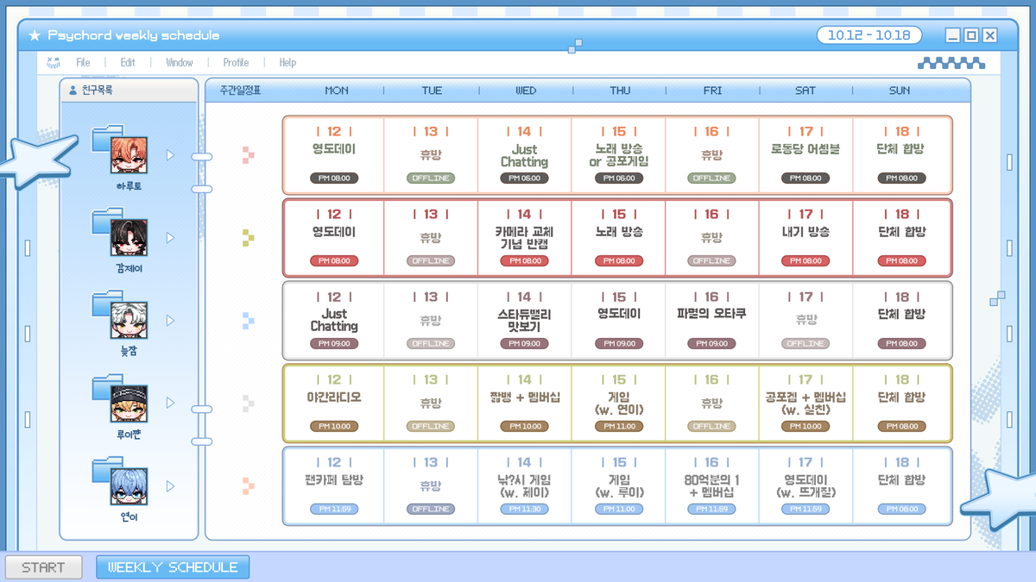Click the 10.12 - 10.18 date field

click(x=869, y=35)
